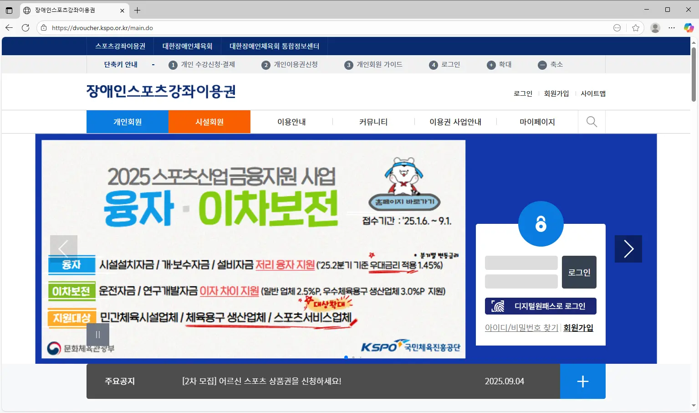
Task: Click shortcut 개인회원 가이드
Action: click(x=373, y=65)
